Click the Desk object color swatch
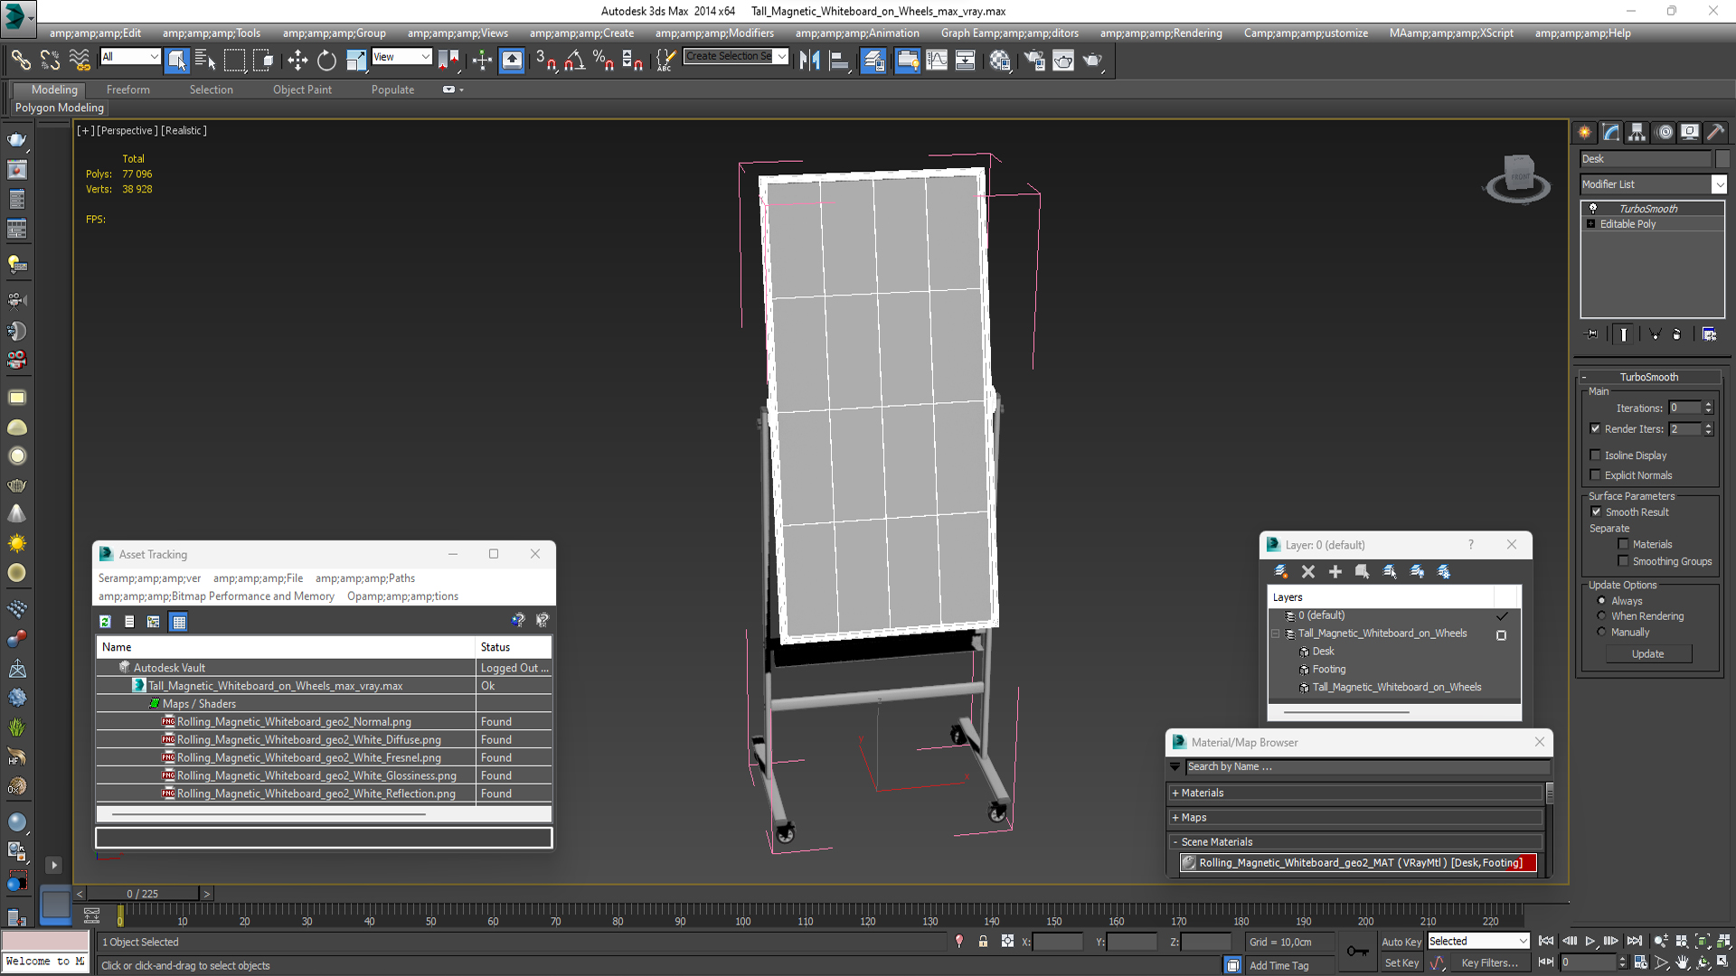 pos(1722,159)
